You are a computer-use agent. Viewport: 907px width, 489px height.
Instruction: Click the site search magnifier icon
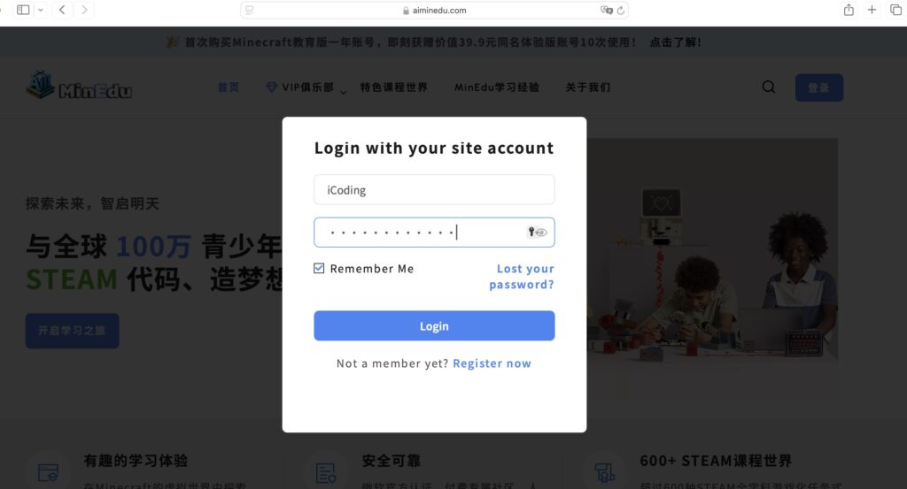769,88
